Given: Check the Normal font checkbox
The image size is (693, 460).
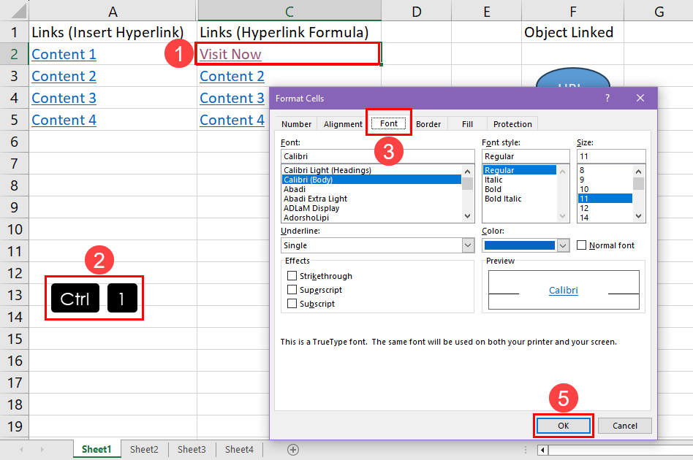Looking at the screenshot, I should [x=582, y=245].
